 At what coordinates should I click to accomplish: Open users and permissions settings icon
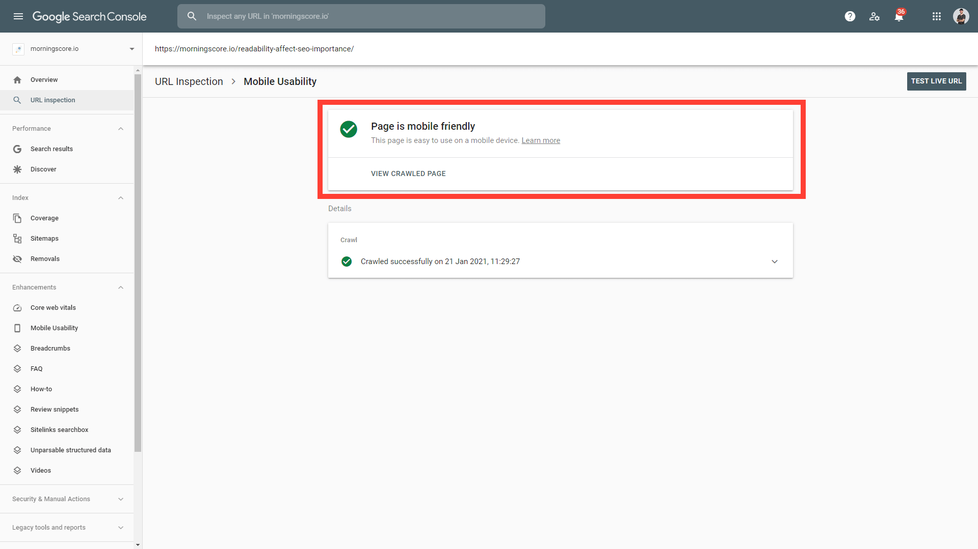tap(875, 16)
